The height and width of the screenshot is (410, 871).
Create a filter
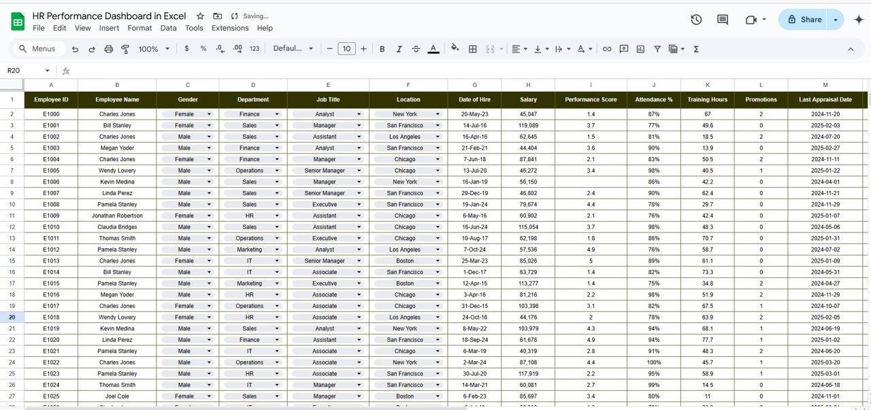(x=657, y=49)
